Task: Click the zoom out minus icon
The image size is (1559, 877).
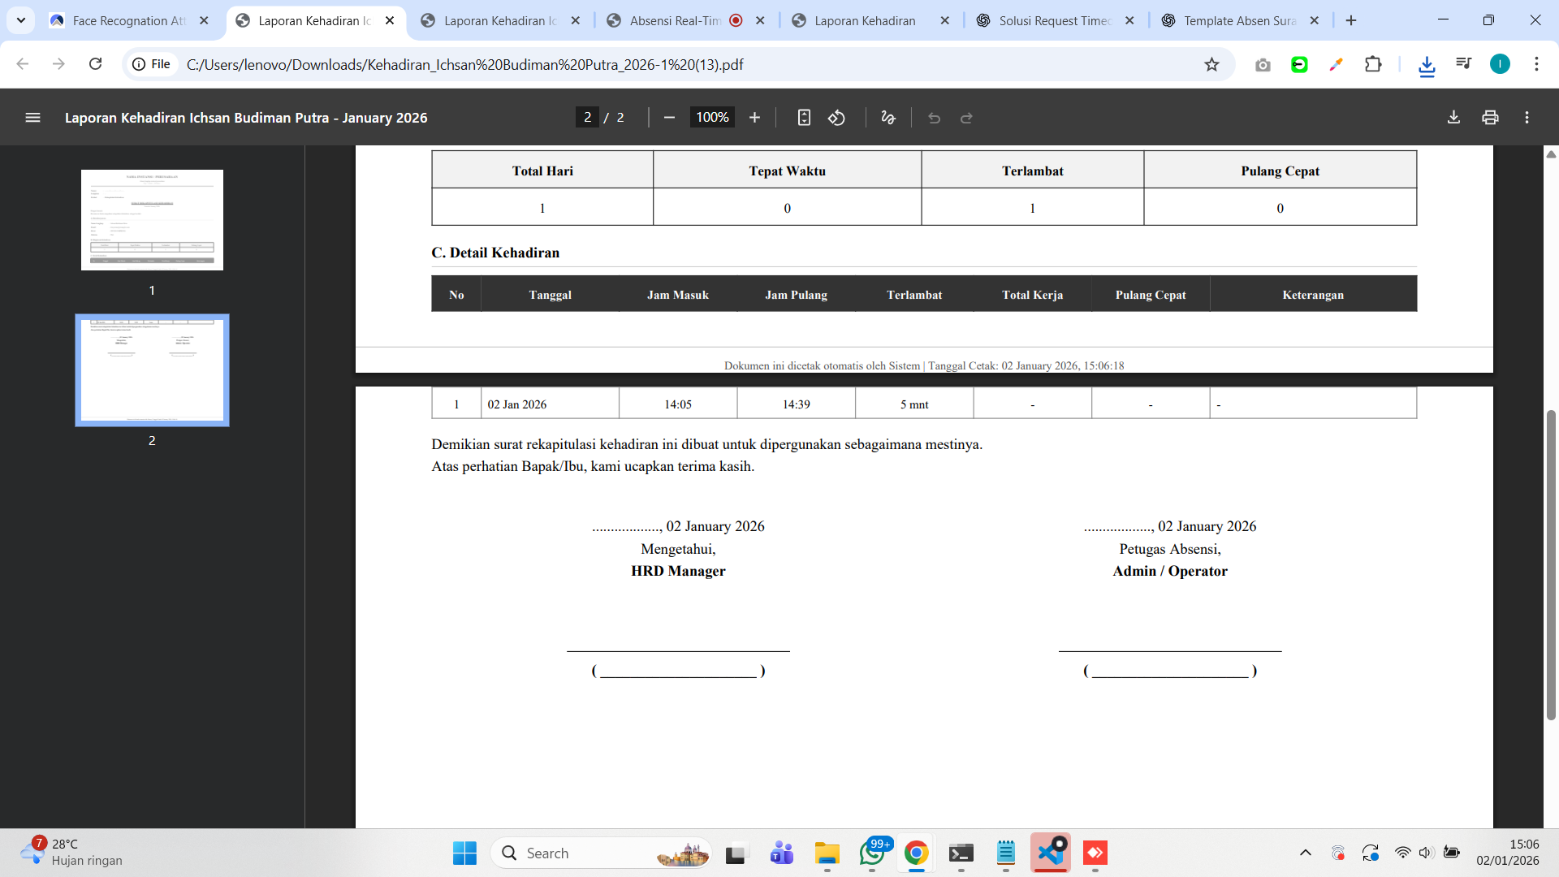Action: [x=669, y=118]
